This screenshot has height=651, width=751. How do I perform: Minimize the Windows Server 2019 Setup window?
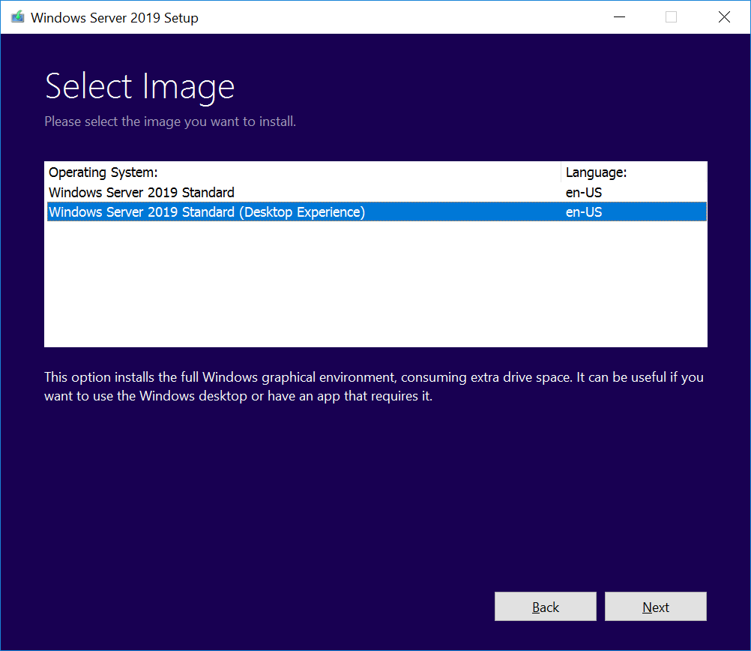[618, 17]
